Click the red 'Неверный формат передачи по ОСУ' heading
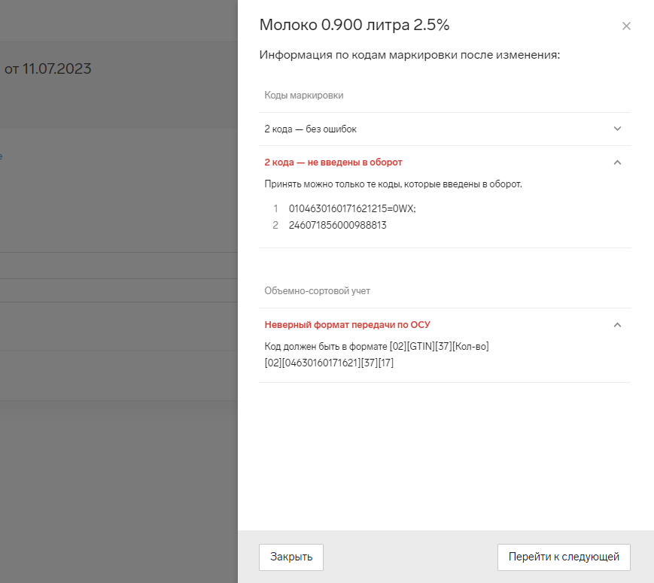The image size is (654, 583). 347,325
